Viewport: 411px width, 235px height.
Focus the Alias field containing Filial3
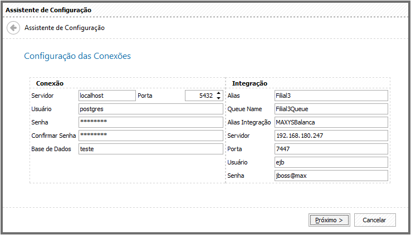(331, 96)
